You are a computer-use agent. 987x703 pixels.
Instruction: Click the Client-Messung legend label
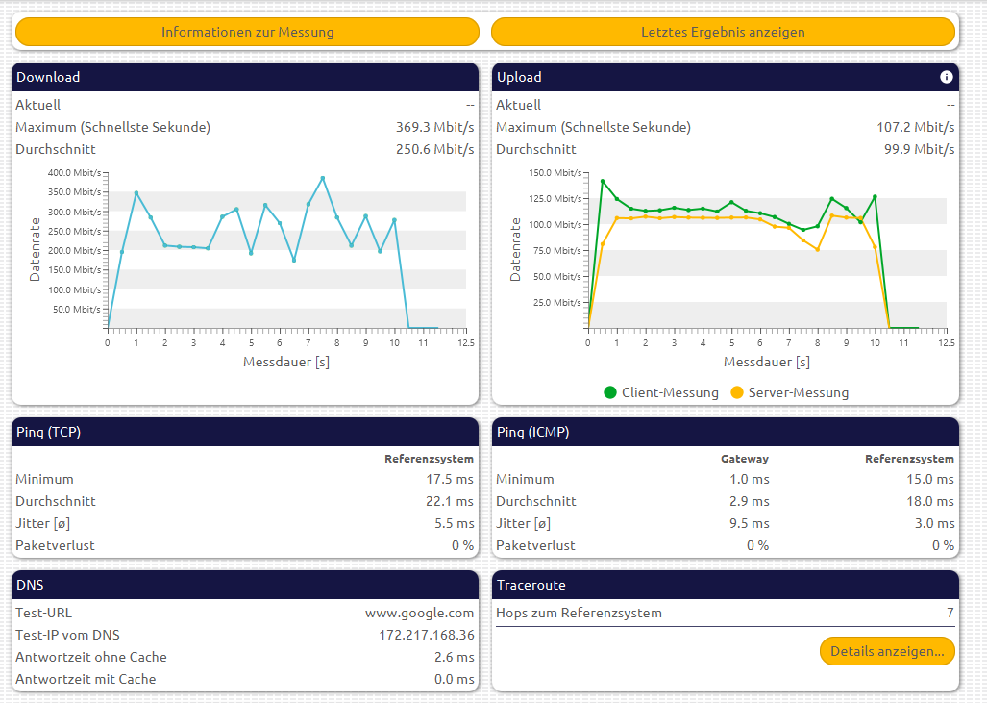(x=670, y=392)
